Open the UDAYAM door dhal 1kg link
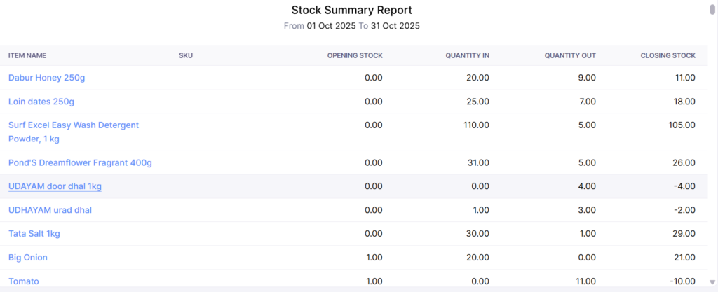The height and width of the screenshot is (292, 718). [55, 186]
